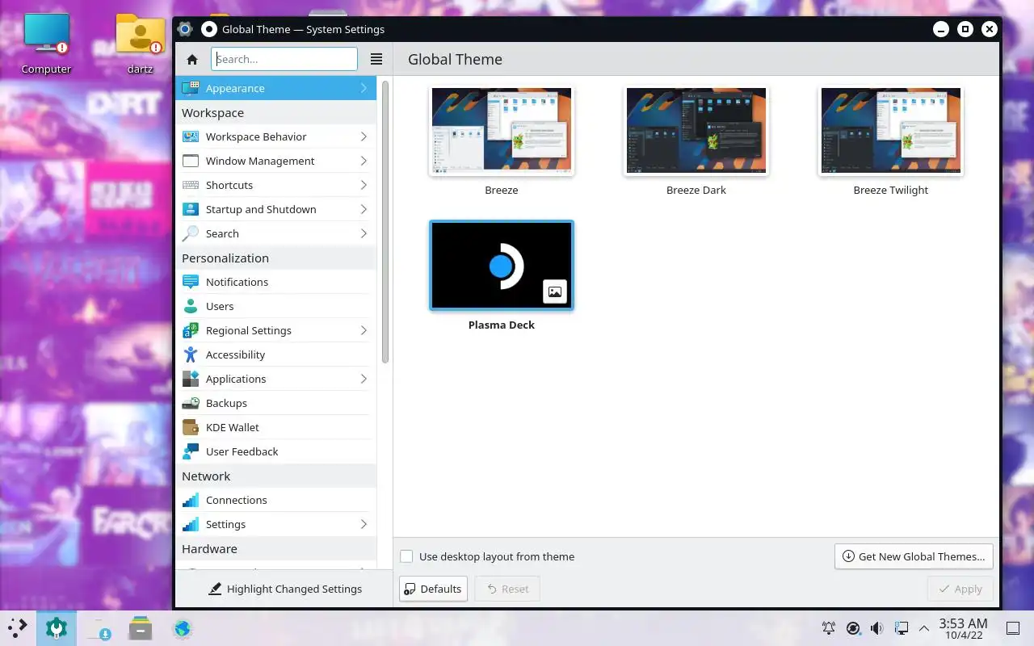
Task: Expand the Startup and Shutdown chevron
Action: click(364, 209)
